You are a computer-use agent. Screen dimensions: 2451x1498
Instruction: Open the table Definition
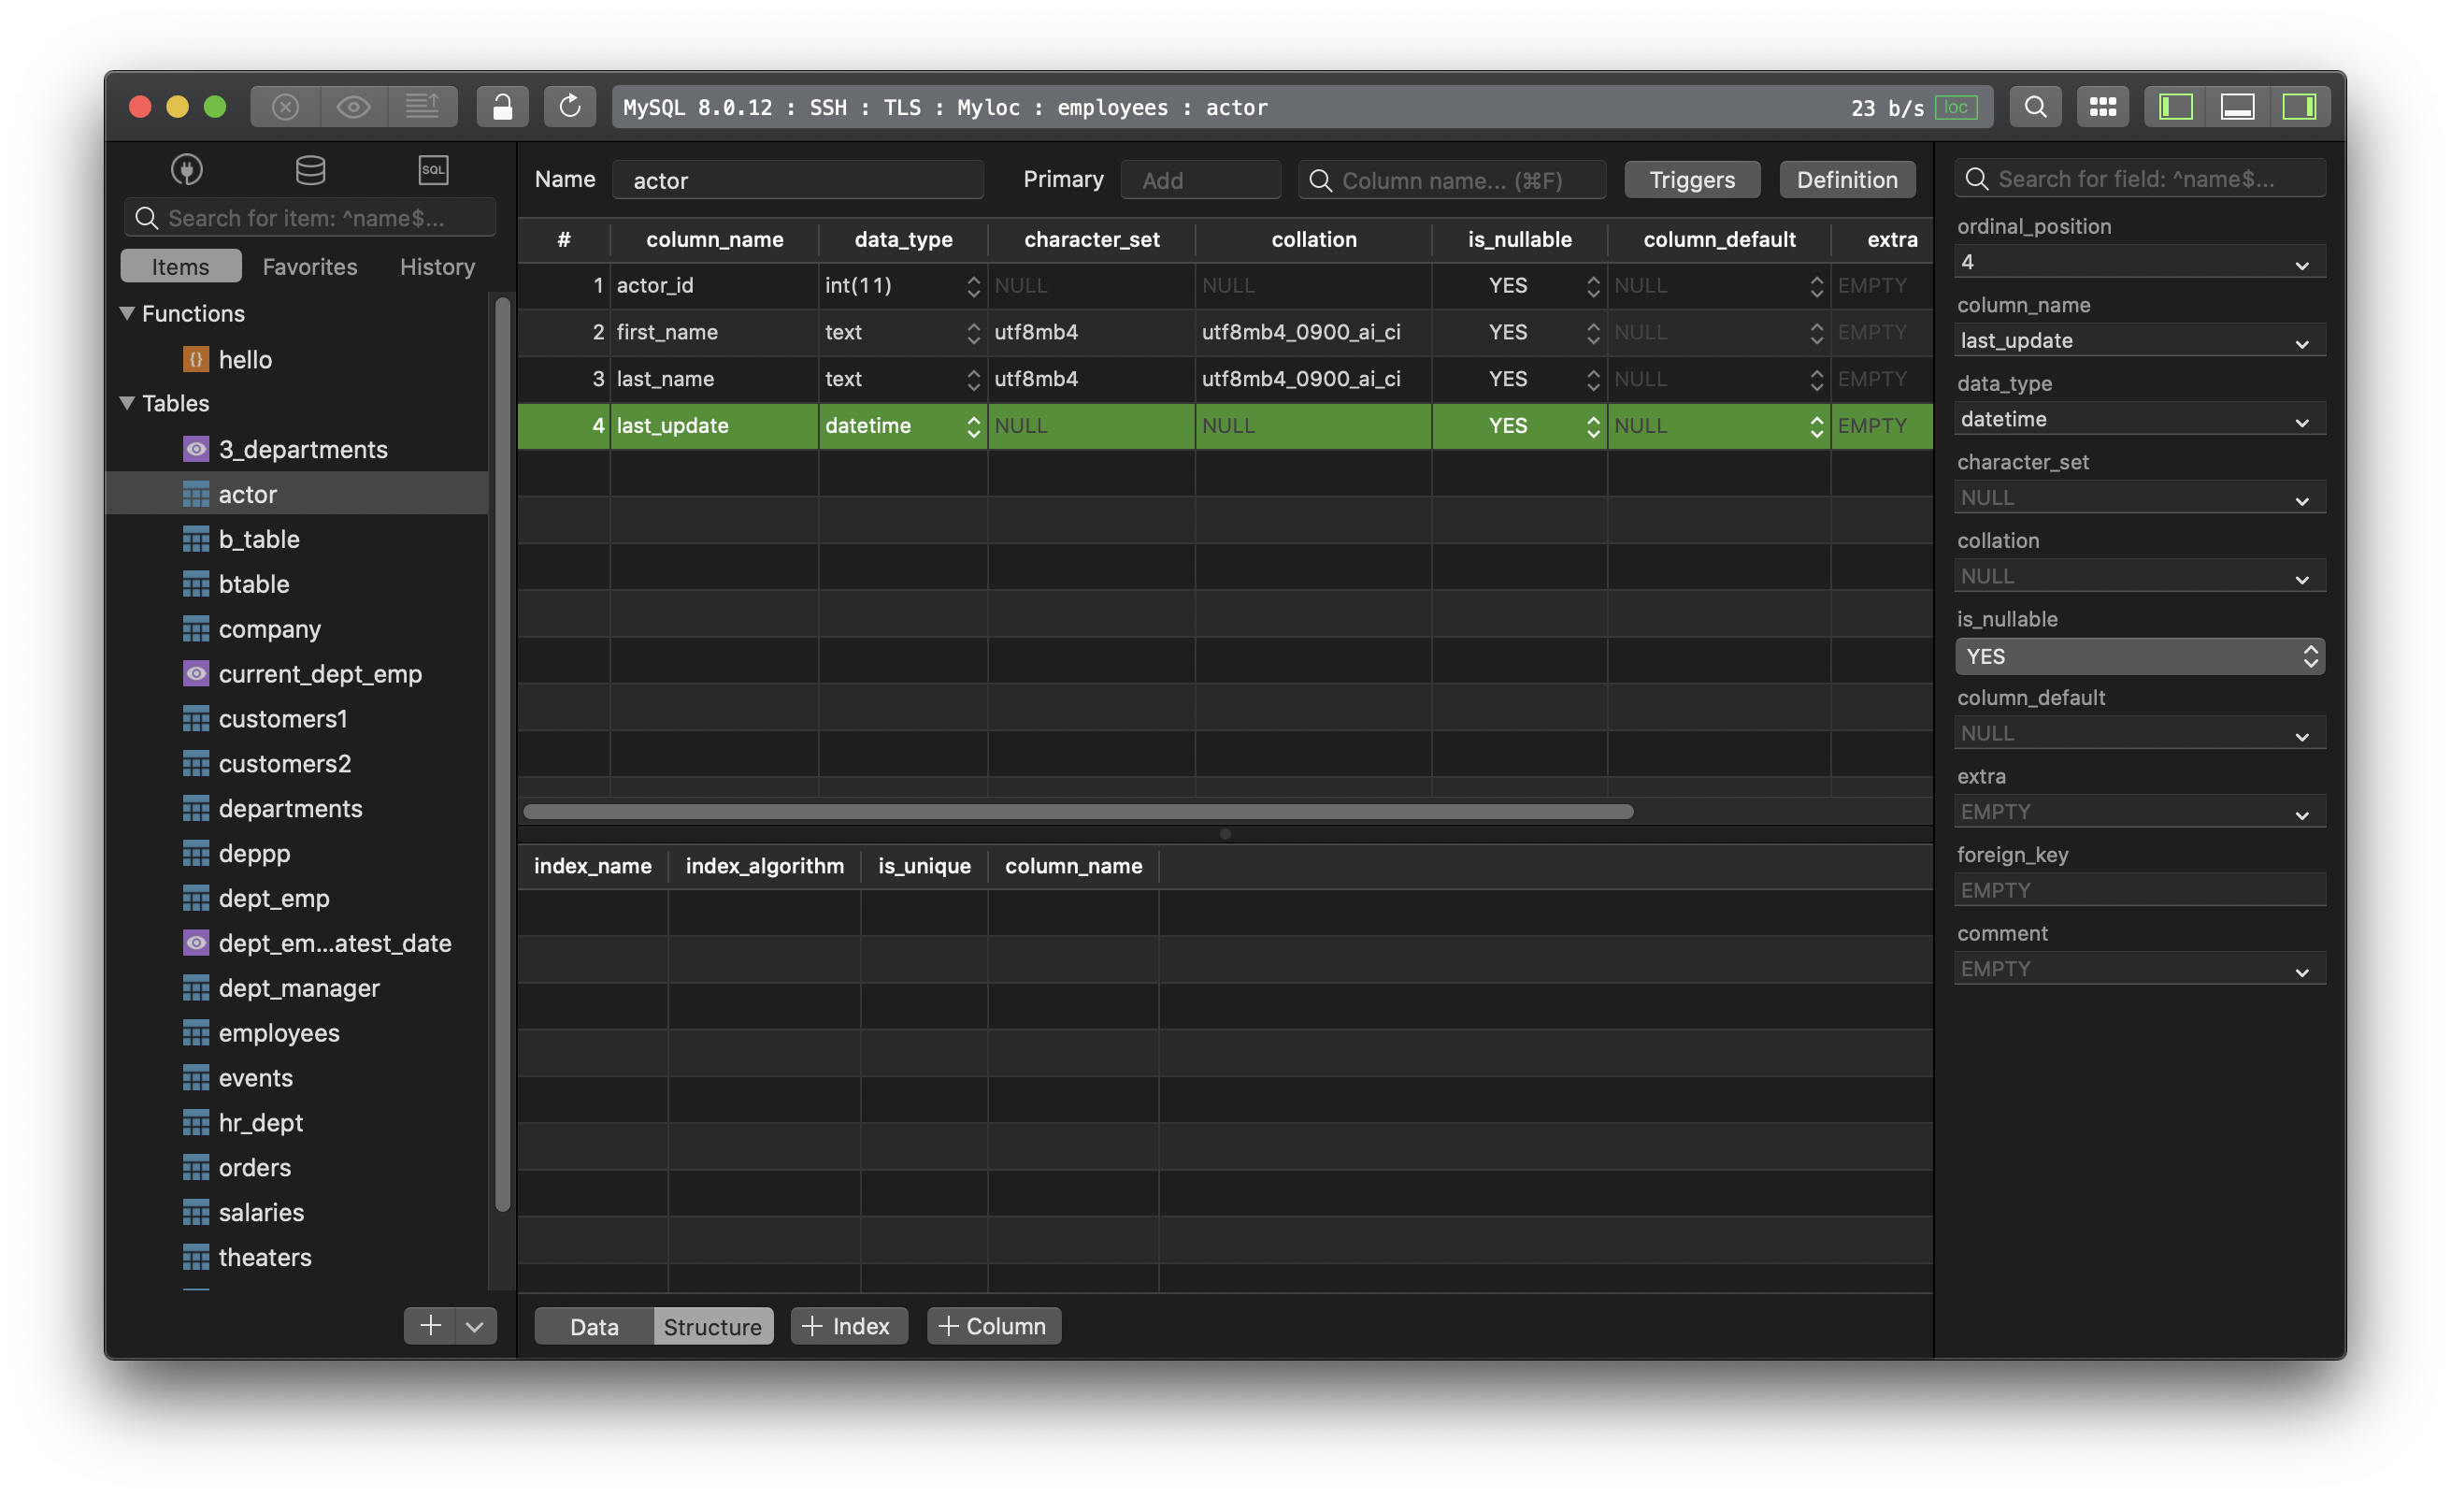click(x=1846, y=180)
